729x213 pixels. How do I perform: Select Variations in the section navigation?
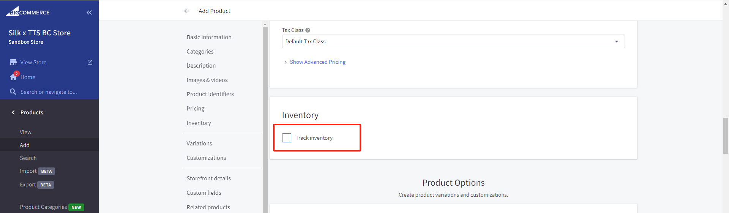199,144
